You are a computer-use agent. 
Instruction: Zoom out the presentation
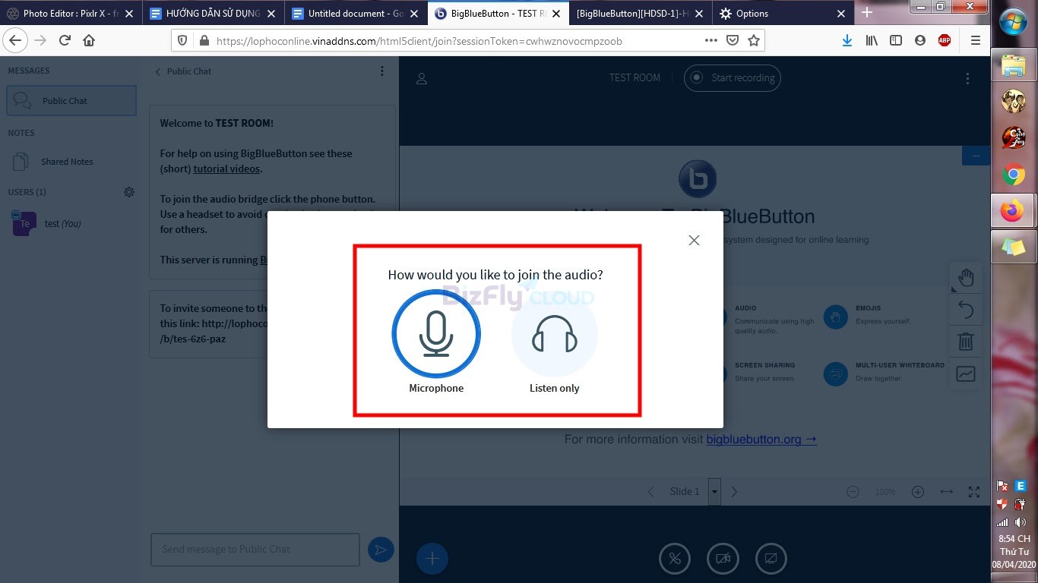point(853,492)
